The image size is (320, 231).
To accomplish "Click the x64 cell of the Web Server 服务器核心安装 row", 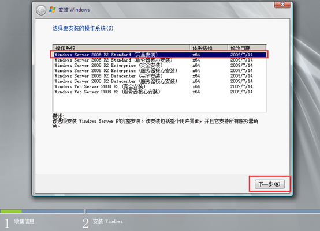I will tap(196, 92).
